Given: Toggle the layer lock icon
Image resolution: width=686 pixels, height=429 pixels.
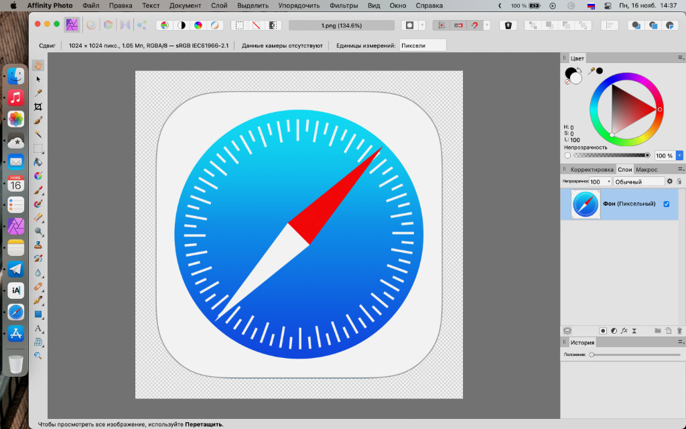Looking at the screenshot, I should (679, 182).
